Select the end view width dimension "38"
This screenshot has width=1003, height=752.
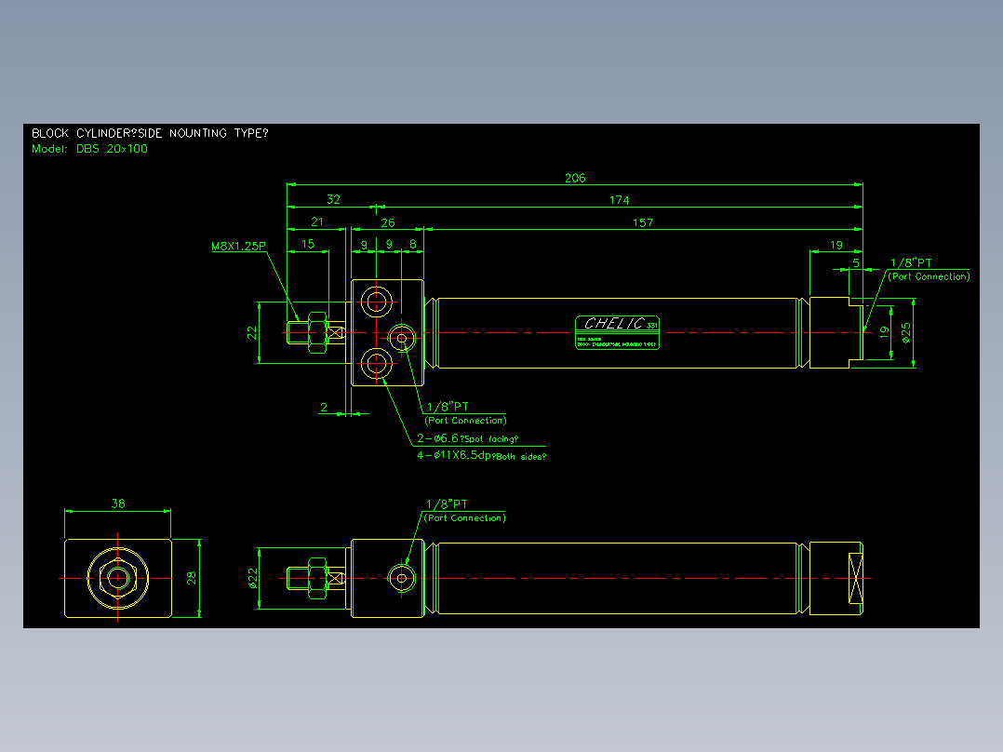(118, 504)
